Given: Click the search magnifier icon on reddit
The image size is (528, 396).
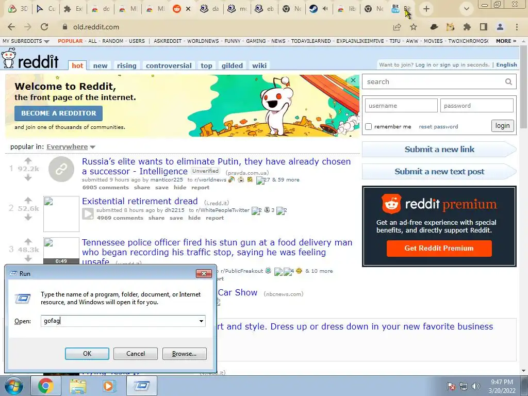Looking at the screenshot, I should tap(508, 81).
